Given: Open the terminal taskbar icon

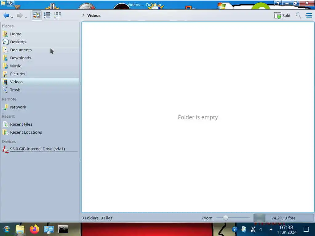Looking at the screenshot, I should point(63,229).
